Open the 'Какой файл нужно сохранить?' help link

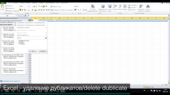(x=11, y=81)
